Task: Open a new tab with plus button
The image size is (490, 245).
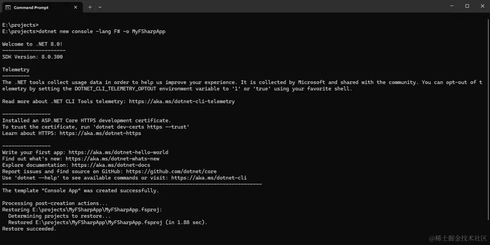Action: tap(90, 7)
